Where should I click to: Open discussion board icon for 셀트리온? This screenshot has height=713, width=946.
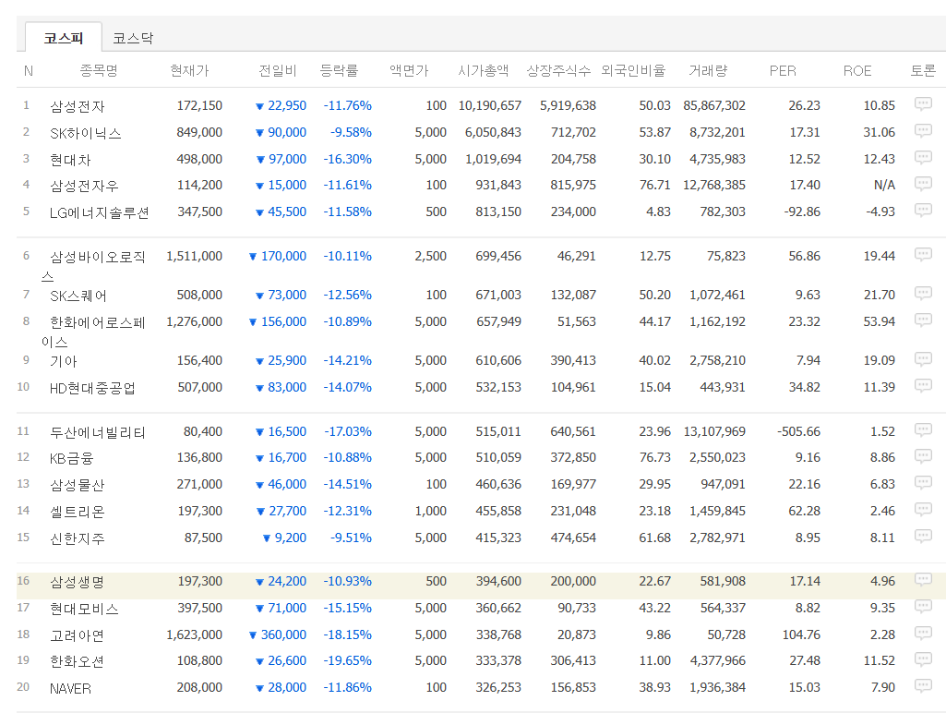click(923, 510)
